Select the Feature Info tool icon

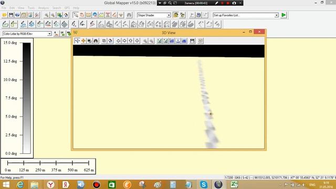click(94, 15)
